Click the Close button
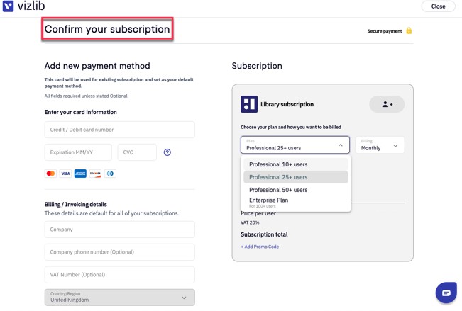 (438, 6)
